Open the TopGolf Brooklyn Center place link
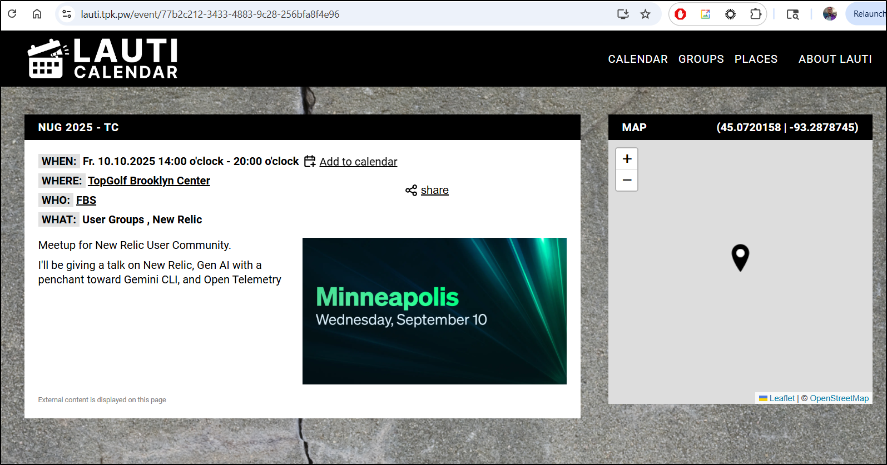 [x=149, y=181]
